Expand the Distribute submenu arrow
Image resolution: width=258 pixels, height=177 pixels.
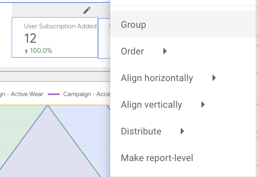click(182, 131)
